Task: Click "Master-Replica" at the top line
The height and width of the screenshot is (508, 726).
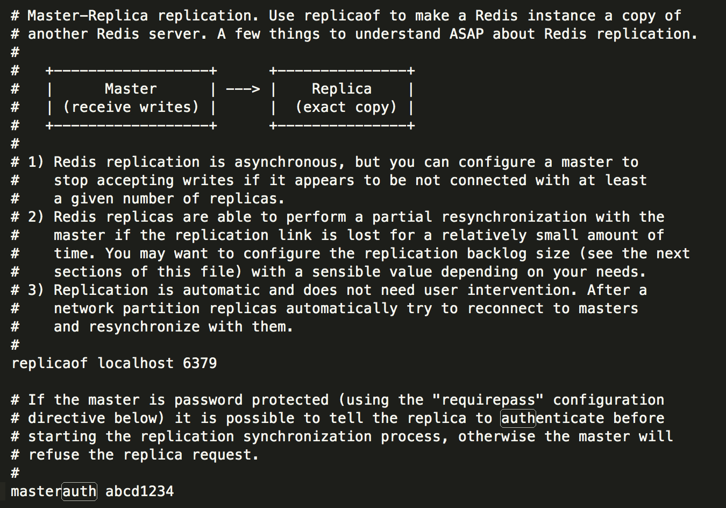Action: (x=88, y=16)
